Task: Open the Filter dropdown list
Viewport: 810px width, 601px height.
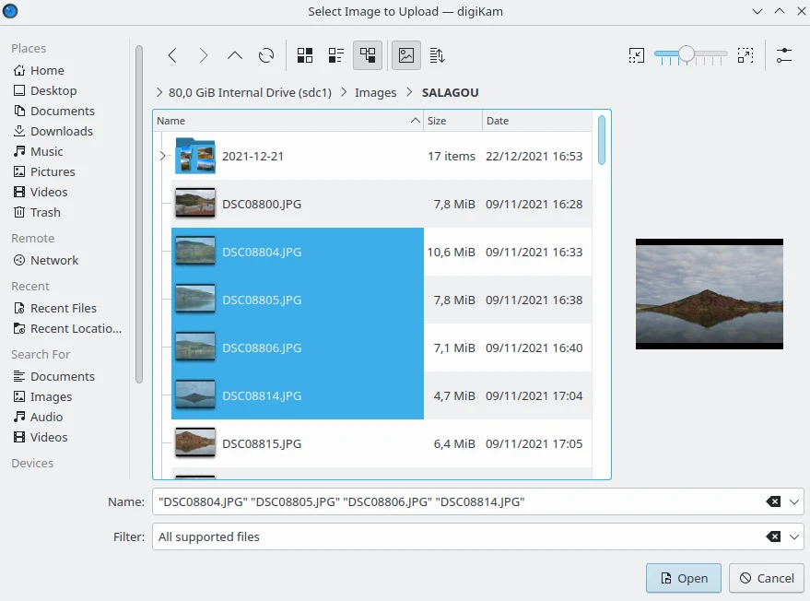Action: click(x=794, y=536)
